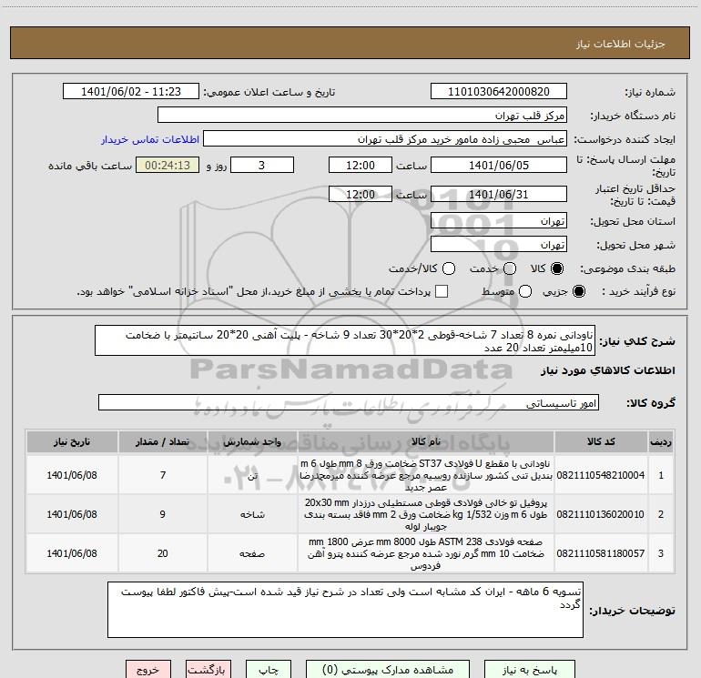Click the remaining days field showing 3
Viewport: 701px width, 678px height.
pos(262,165)
